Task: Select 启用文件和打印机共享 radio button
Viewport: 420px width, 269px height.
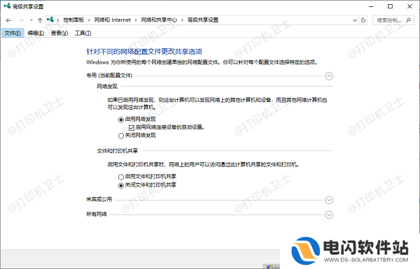Action: coord(121,177)
